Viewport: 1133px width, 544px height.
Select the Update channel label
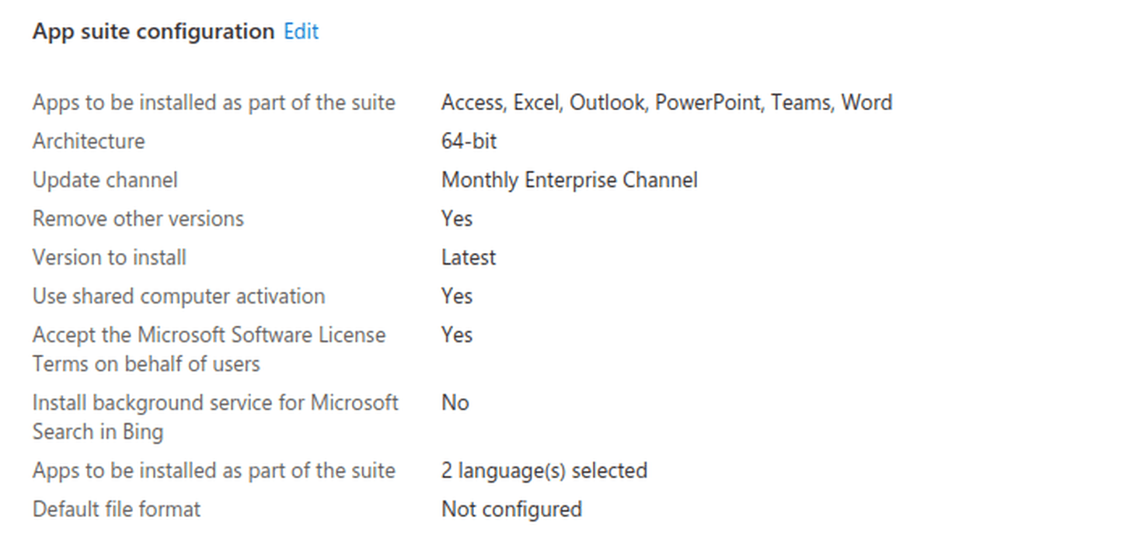click(105, 180)
